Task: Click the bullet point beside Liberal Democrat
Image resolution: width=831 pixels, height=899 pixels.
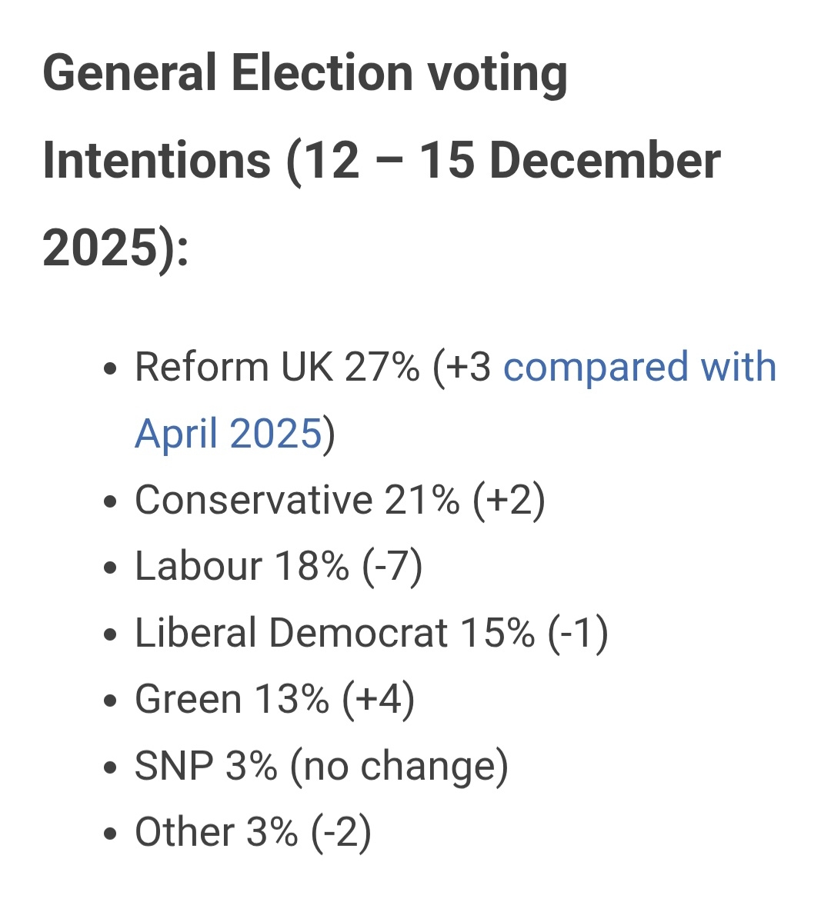Action: 111,635
